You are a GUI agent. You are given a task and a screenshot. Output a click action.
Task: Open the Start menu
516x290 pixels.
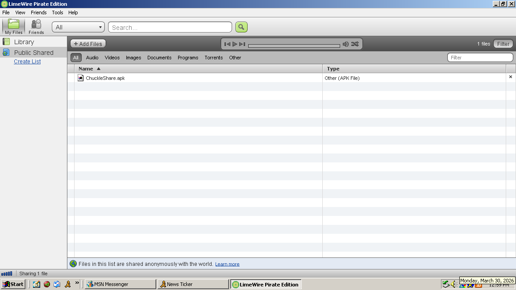pyautogui.click(x=13, y=284)
